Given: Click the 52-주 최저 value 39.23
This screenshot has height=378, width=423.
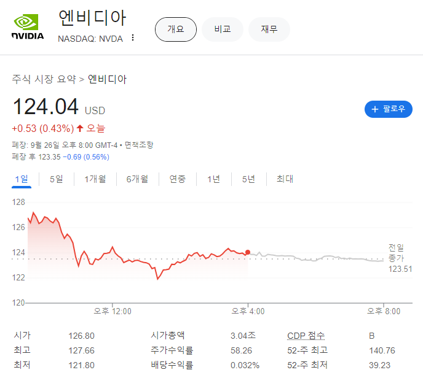Looking at the screenshot, I should pyautogui.click(x=379, y=365).
